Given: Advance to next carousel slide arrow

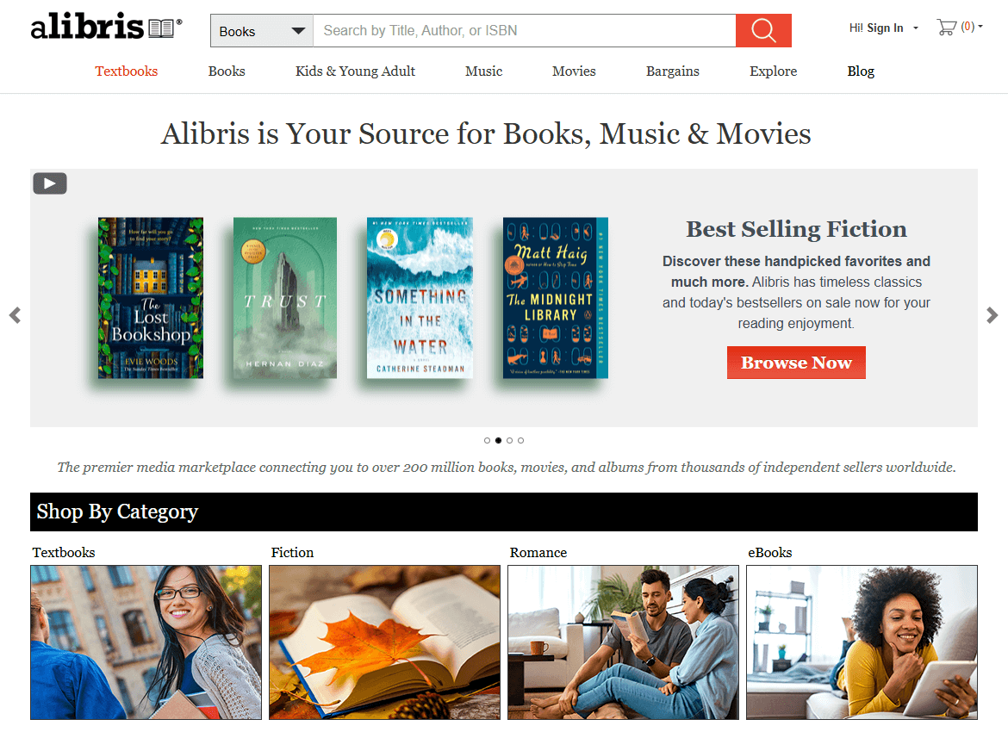Looking at the screenshot, I should 992,315.
